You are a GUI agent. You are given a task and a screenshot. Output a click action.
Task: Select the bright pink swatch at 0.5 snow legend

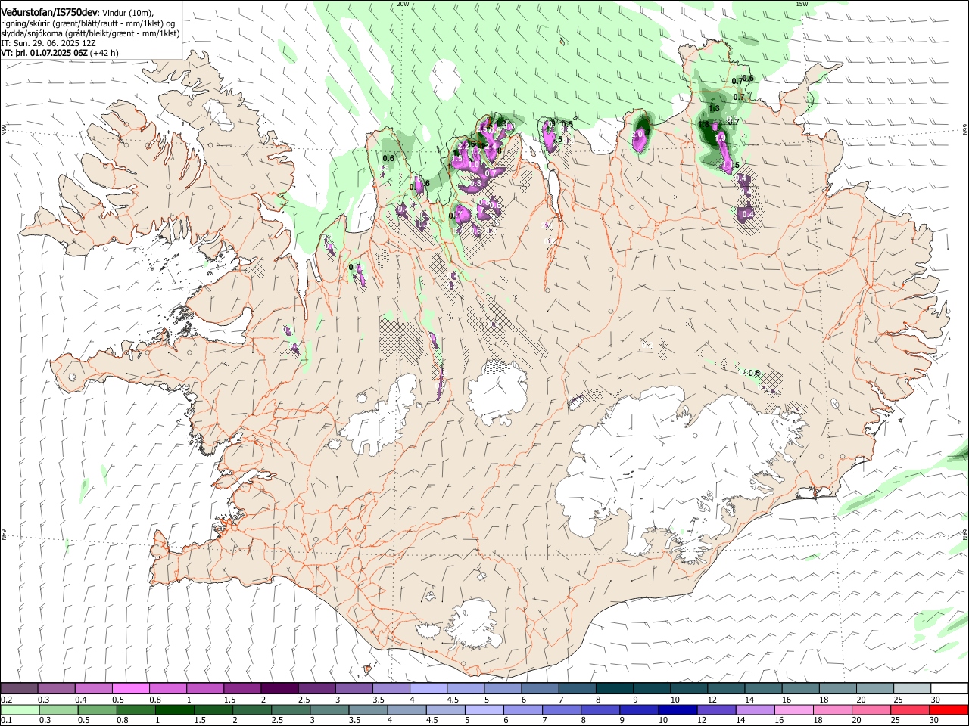130,688
